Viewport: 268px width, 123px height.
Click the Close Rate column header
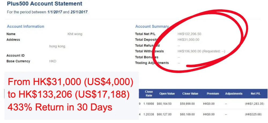click(149, 94)
